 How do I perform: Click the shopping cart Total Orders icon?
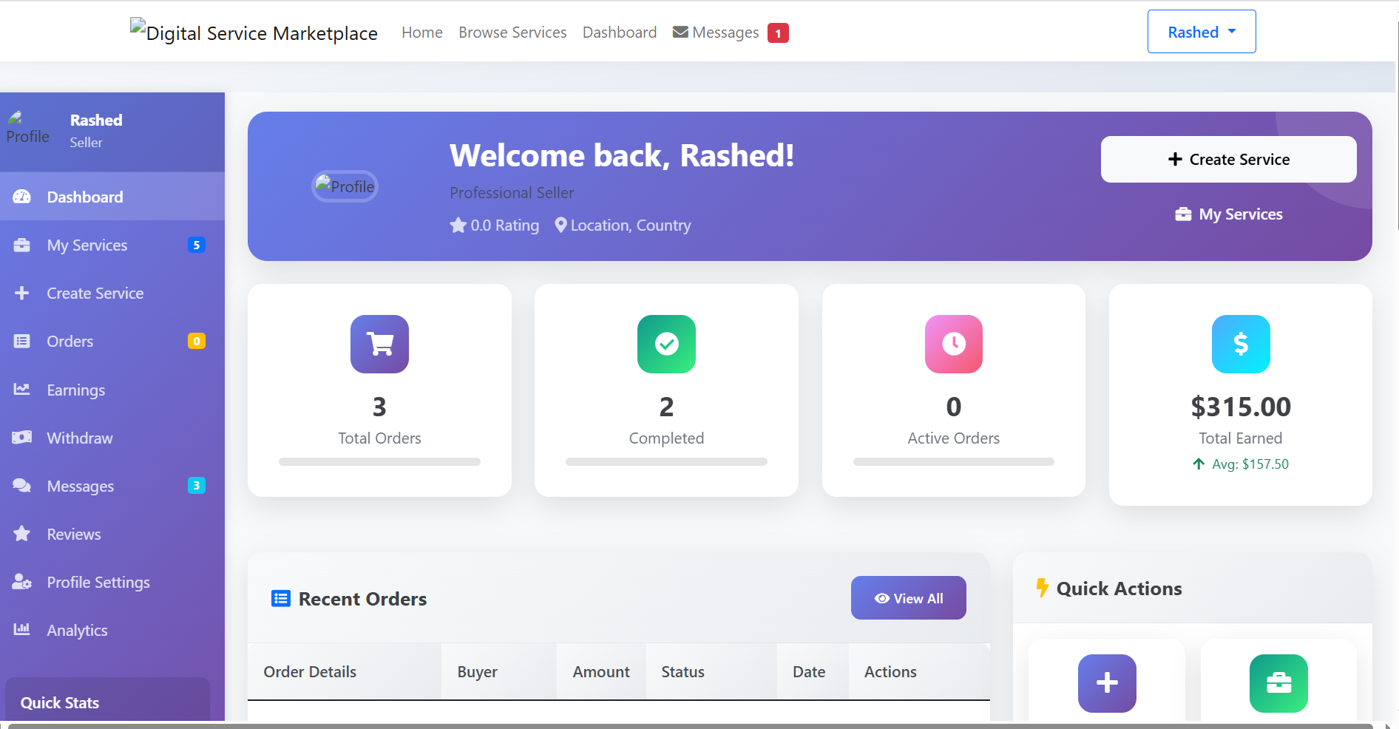[379, 344]
